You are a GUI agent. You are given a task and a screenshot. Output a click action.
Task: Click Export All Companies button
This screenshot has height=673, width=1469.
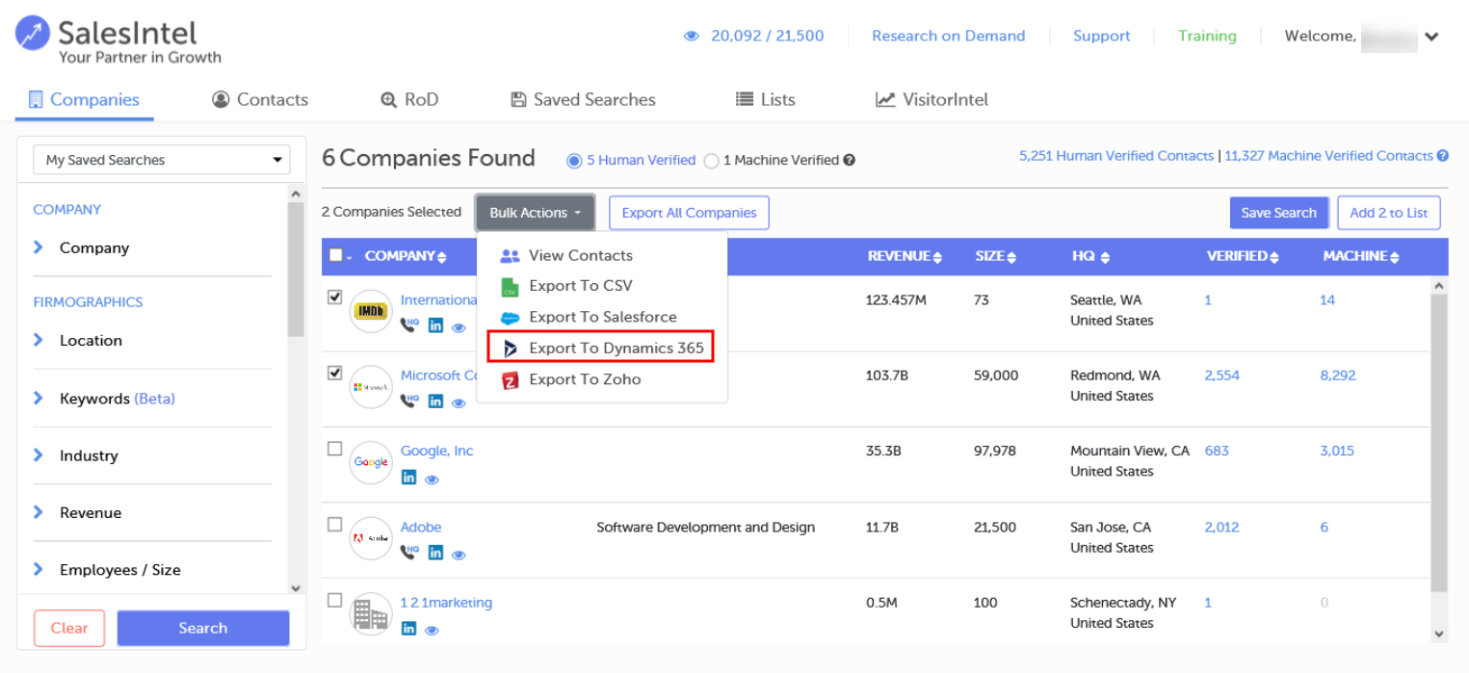click(x=689, y=213)
